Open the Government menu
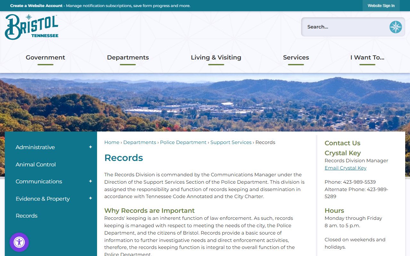Viewport: 410px width, 256px height. click(45, 58)
